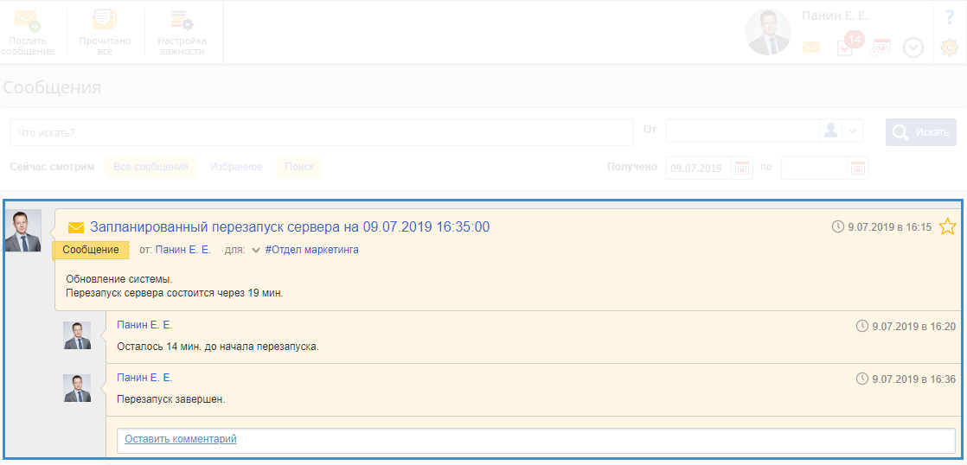Expand the user menu circle chevron

(x=913, y=48)
